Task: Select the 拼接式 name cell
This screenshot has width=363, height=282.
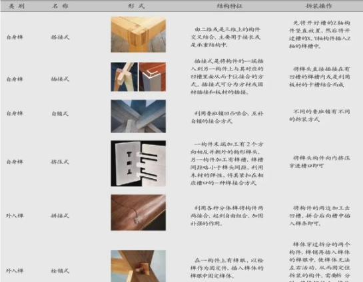Action: pos(60,216)
